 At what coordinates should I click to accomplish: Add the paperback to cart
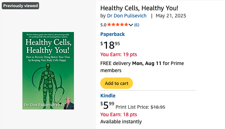117,83
